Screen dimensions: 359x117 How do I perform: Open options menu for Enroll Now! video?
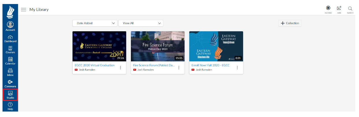coord(237,68)
